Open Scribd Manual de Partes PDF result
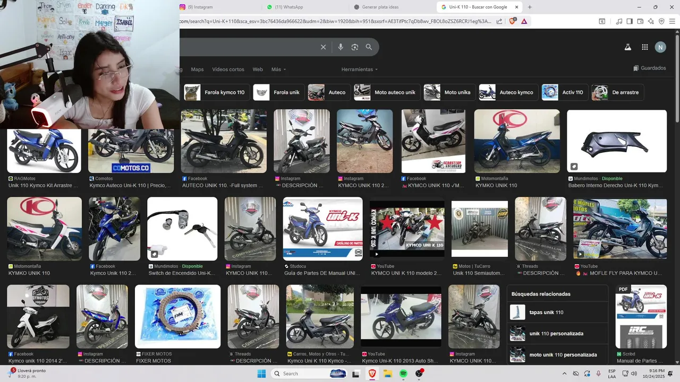Screen dimensions: 680x382 (641, 316)
